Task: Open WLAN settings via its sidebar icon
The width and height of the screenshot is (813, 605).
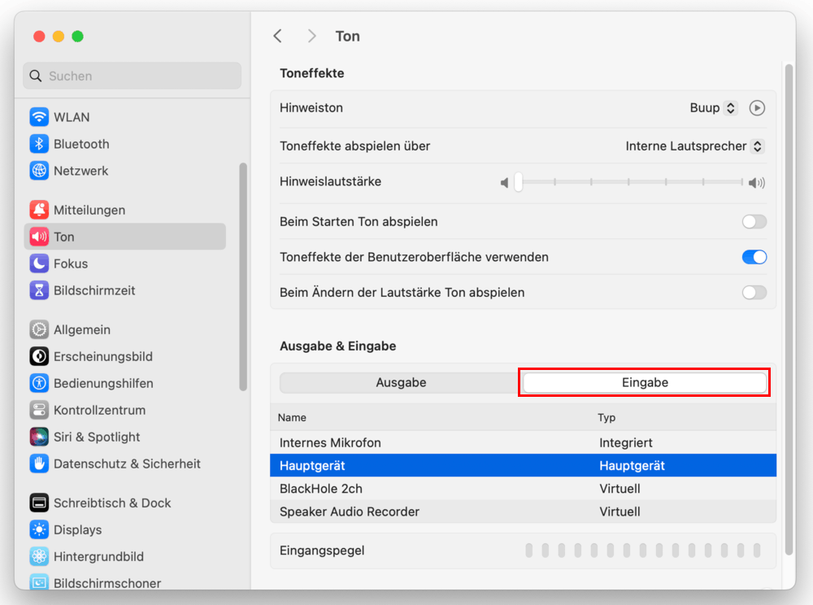Action: tap(39, 117)
